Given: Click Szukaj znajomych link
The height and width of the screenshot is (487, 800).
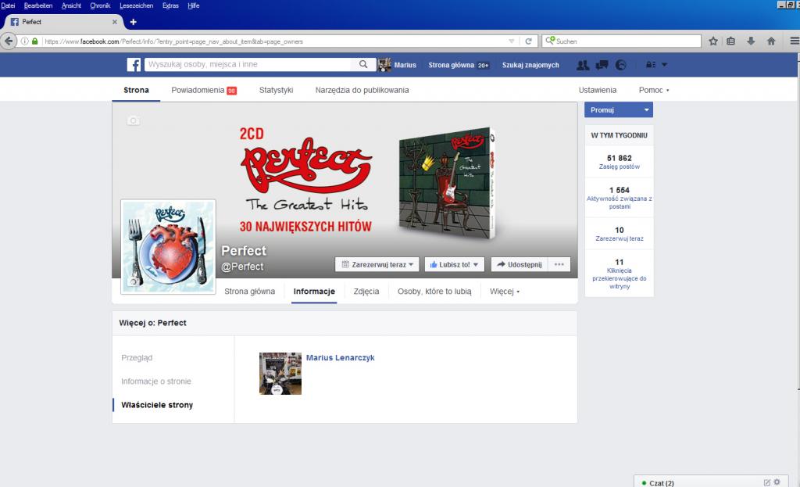Looking at the screenshot, I should 530,65.
